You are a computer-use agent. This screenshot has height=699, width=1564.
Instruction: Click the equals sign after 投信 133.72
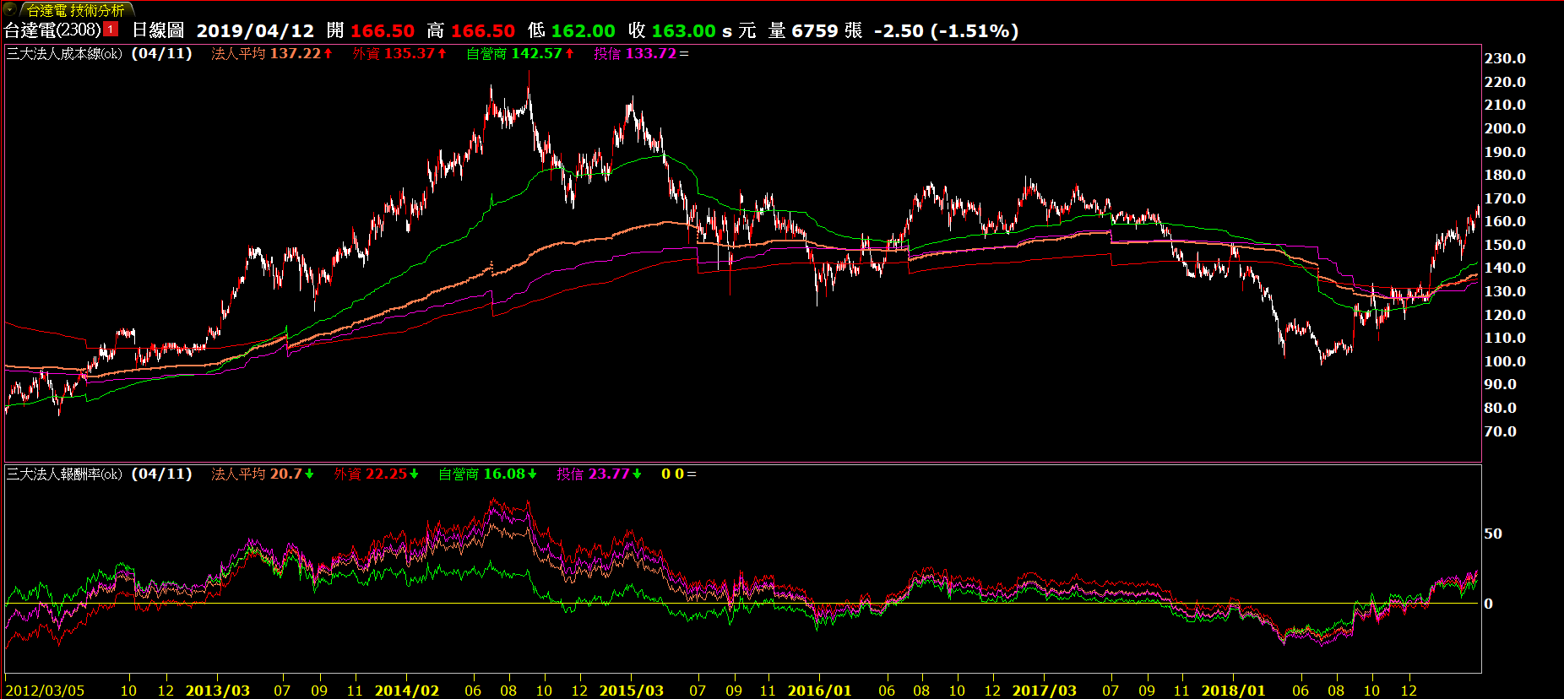tap(684, 53)
